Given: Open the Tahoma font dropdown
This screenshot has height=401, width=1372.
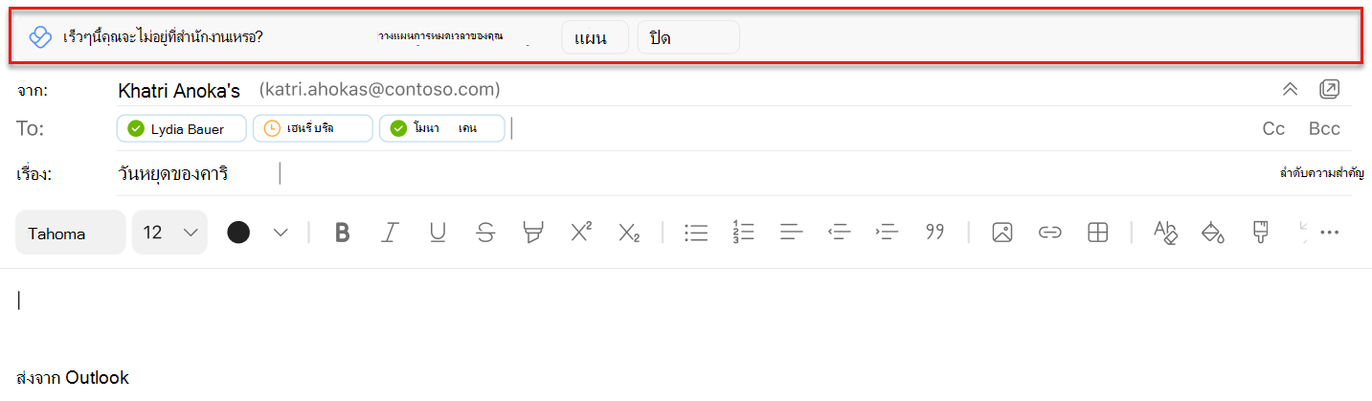Looking at the screenshot, I should pos(71,233).
